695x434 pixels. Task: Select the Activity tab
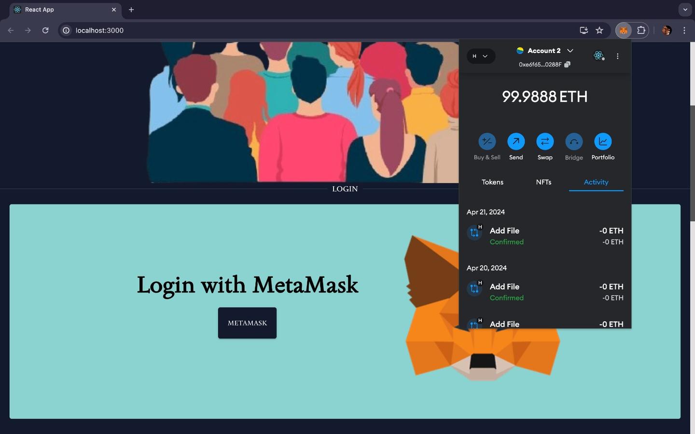(596, 182)
